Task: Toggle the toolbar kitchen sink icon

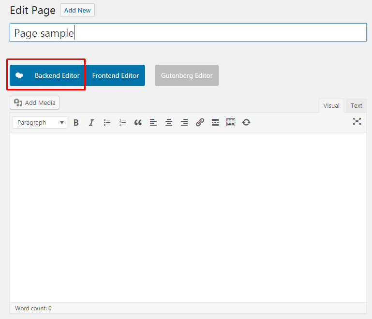Action: (231, 123)
